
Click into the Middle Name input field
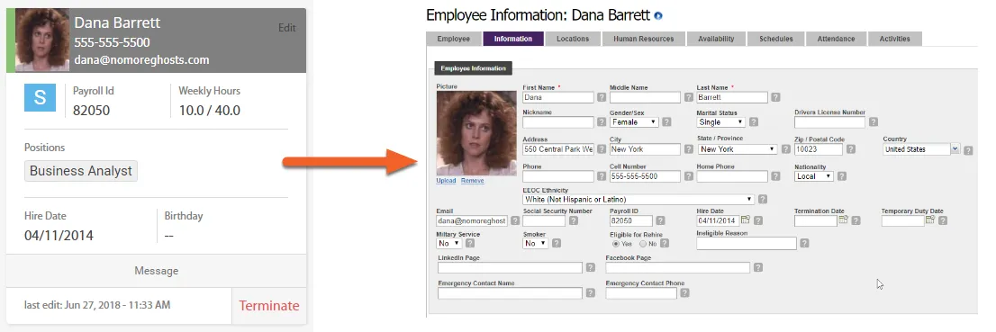click(x=645, y=98)
